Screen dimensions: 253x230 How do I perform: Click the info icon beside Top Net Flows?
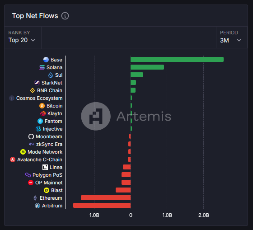pos(65,16)
